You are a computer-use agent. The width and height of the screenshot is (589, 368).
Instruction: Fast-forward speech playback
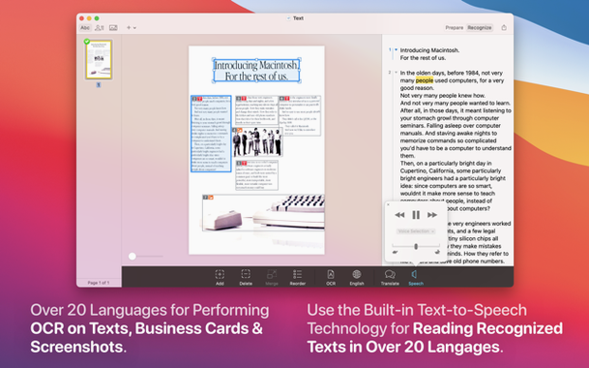[x=432, y=215]
